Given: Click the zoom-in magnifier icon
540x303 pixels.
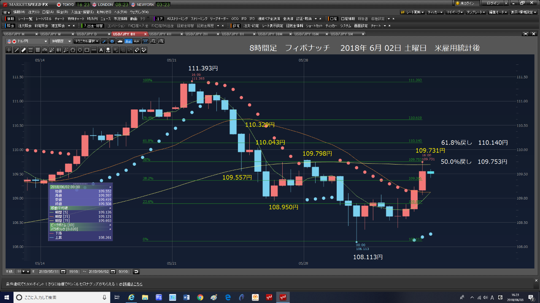Looking at the screenshot, I should pos(161,41).
